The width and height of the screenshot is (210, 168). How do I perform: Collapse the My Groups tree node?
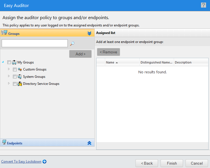tap(3, 62)
